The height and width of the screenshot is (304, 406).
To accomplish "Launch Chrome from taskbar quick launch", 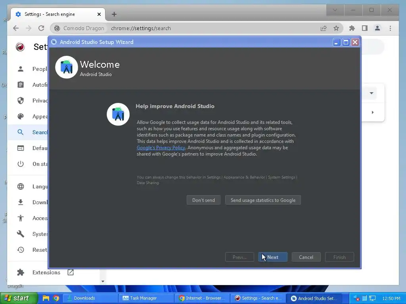I will click(56, 298).
